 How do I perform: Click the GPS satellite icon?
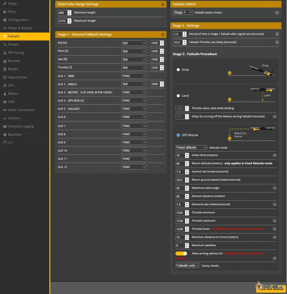(x=5, y=86)
